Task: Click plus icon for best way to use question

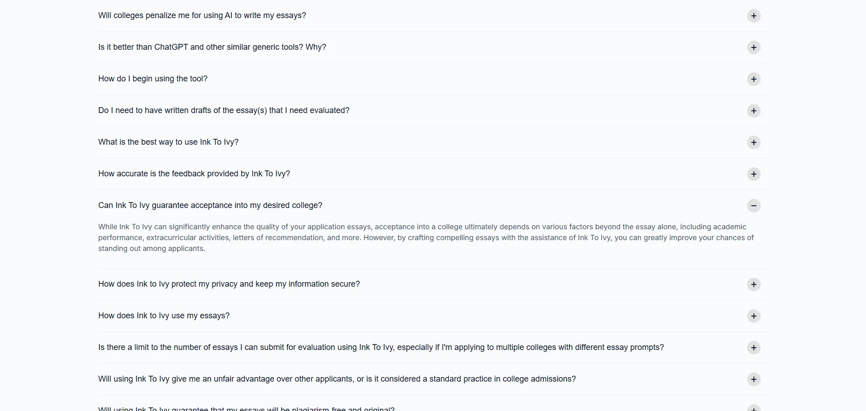Action: point(753,142)
